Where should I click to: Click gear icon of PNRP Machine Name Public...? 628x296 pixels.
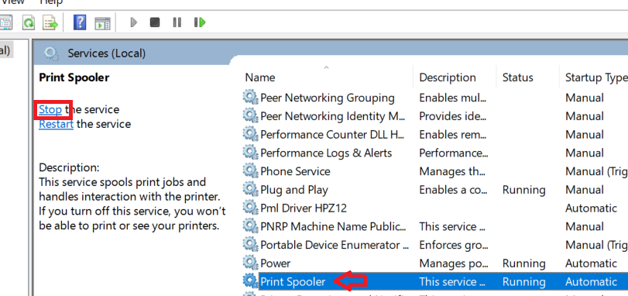pyautogui.click(x=250, y=226)
